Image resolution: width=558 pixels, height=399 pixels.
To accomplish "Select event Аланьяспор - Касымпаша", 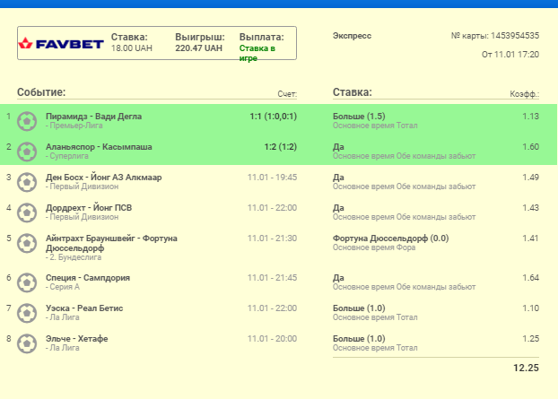I will click(99, 147).
